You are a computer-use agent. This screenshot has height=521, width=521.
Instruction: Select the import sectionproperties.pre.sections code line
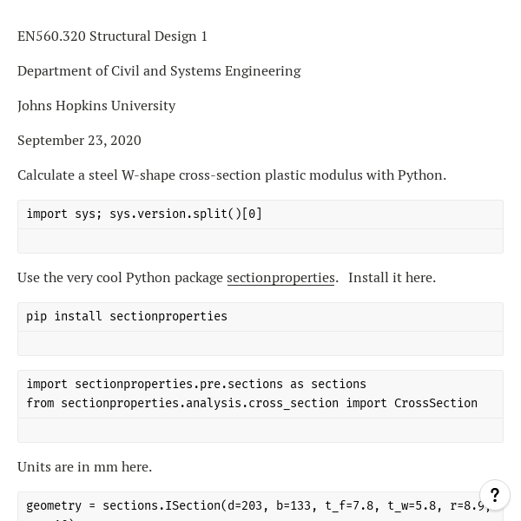(196, 384)
